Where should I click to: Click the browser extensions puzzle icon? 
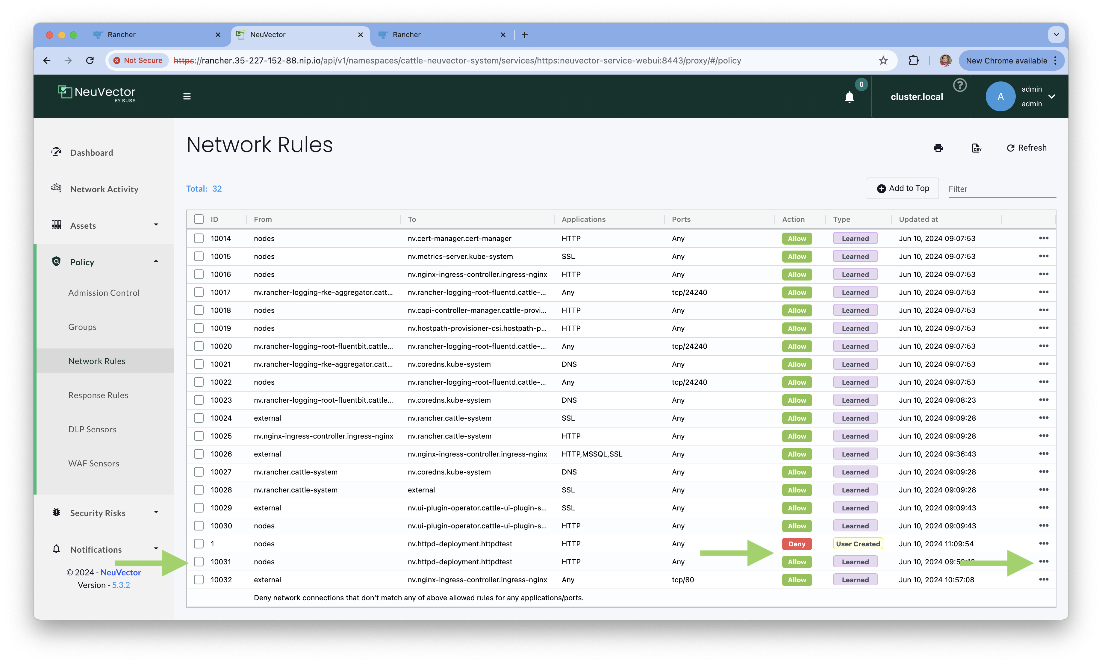coord(913,60)
